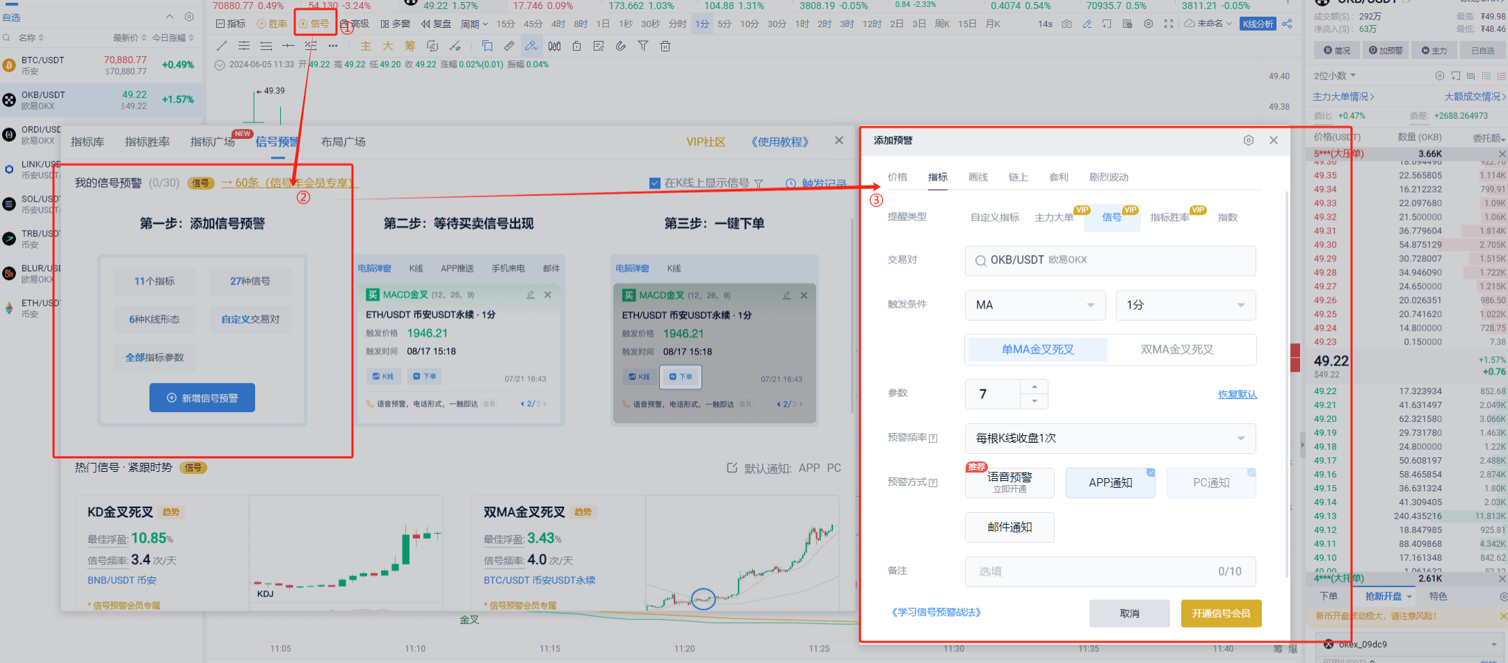Click the share icon beside K线分析
This screenshot has height=663, width=1508.
click(1287, 24)
